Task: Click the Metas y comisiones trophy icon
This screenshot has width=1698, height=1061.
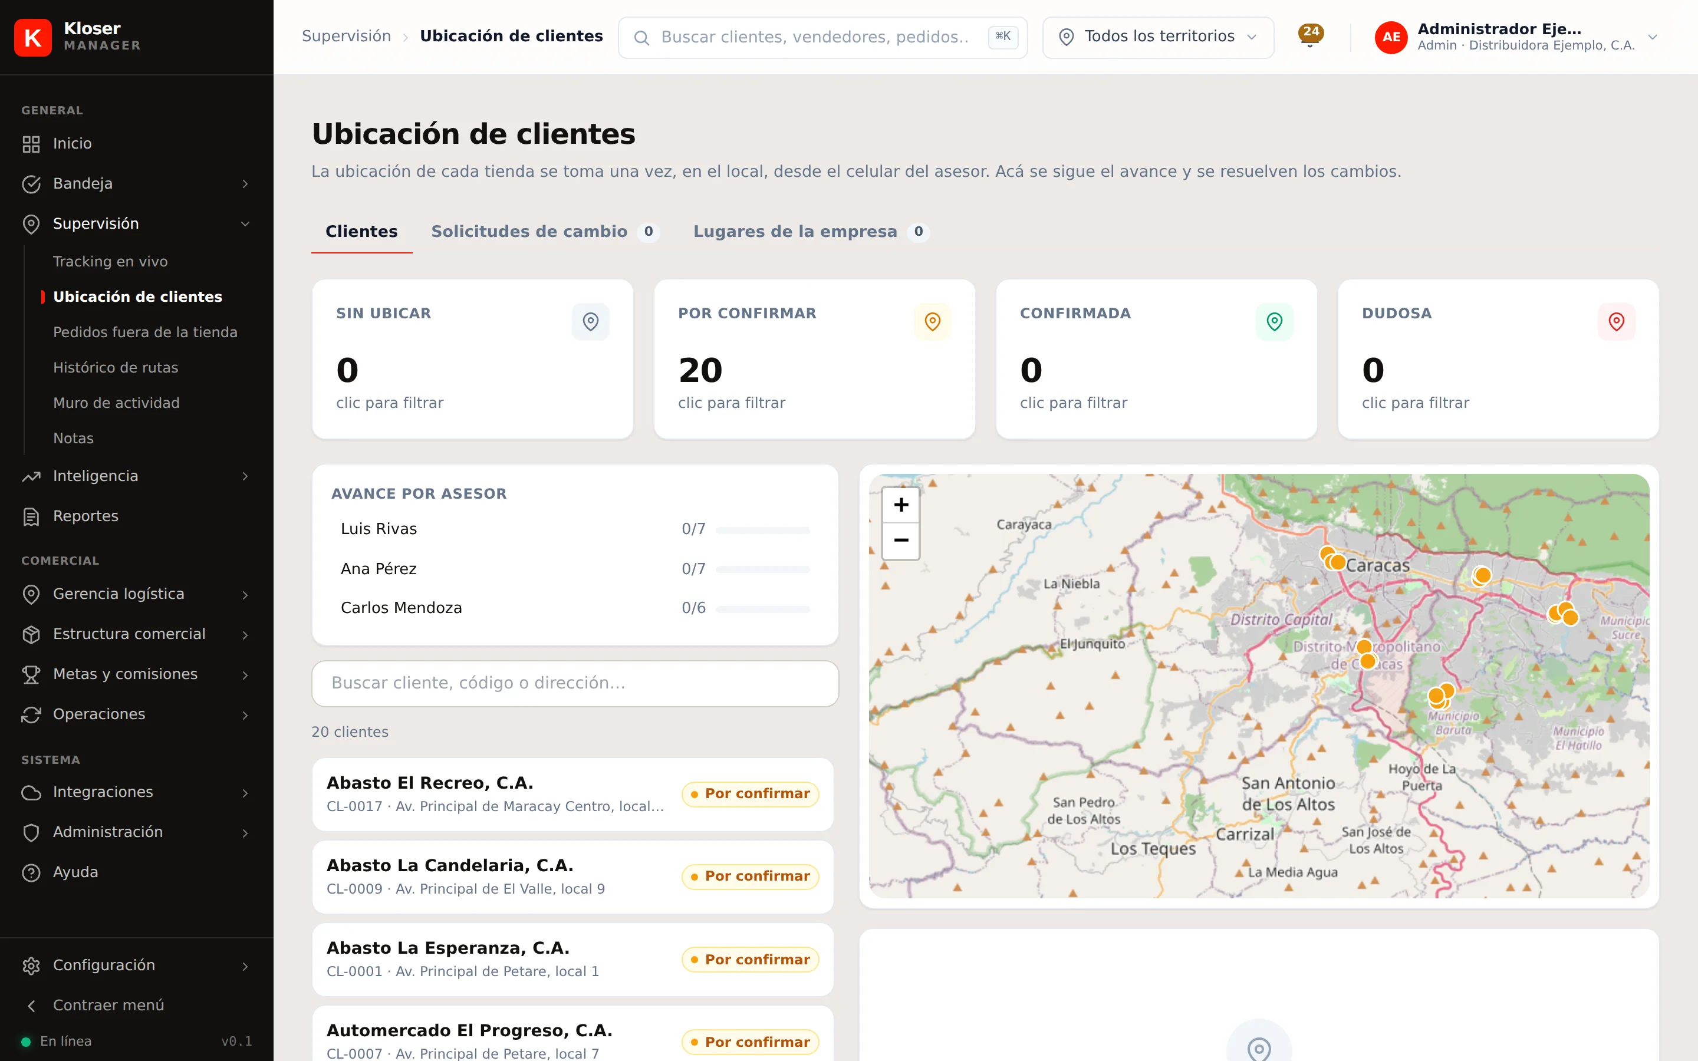Action: 31,674
